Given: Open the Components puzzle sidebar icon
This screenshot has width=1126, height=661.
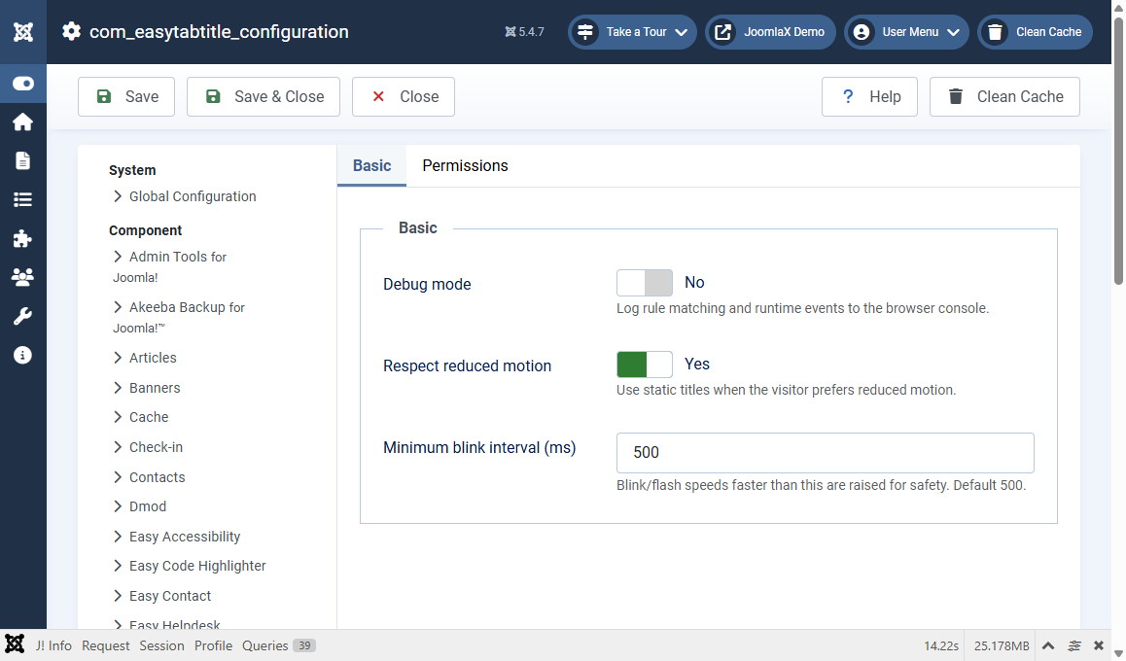Looking at the screenshot, I should click(23, 238).
